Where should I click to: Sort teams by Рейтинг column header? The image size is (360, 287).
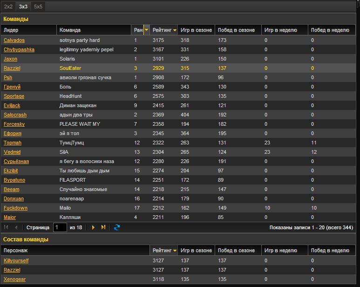pyautogui.click(x=164, y=30)
